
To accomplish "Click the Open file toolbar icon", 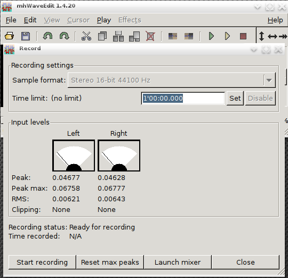I will [10, 36].
